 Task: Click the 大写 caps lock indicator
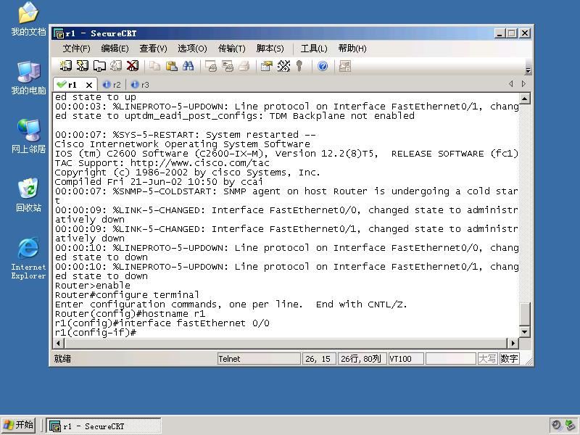click(487, 358)
